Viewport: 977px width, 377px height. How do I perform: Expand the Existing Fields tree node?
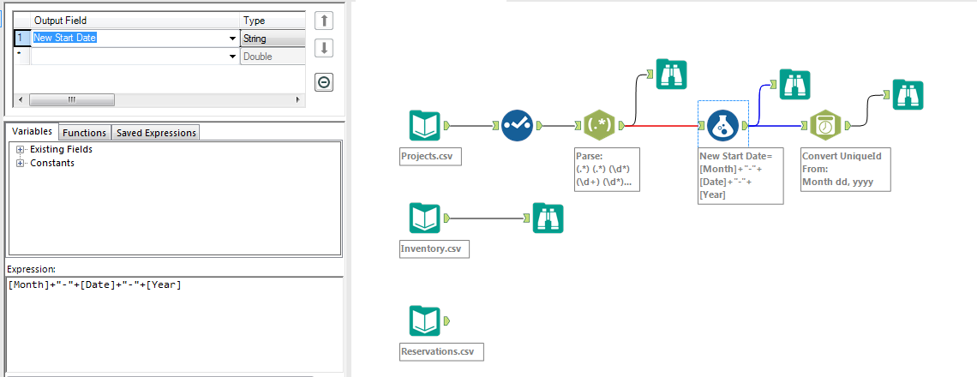point(21,150)
